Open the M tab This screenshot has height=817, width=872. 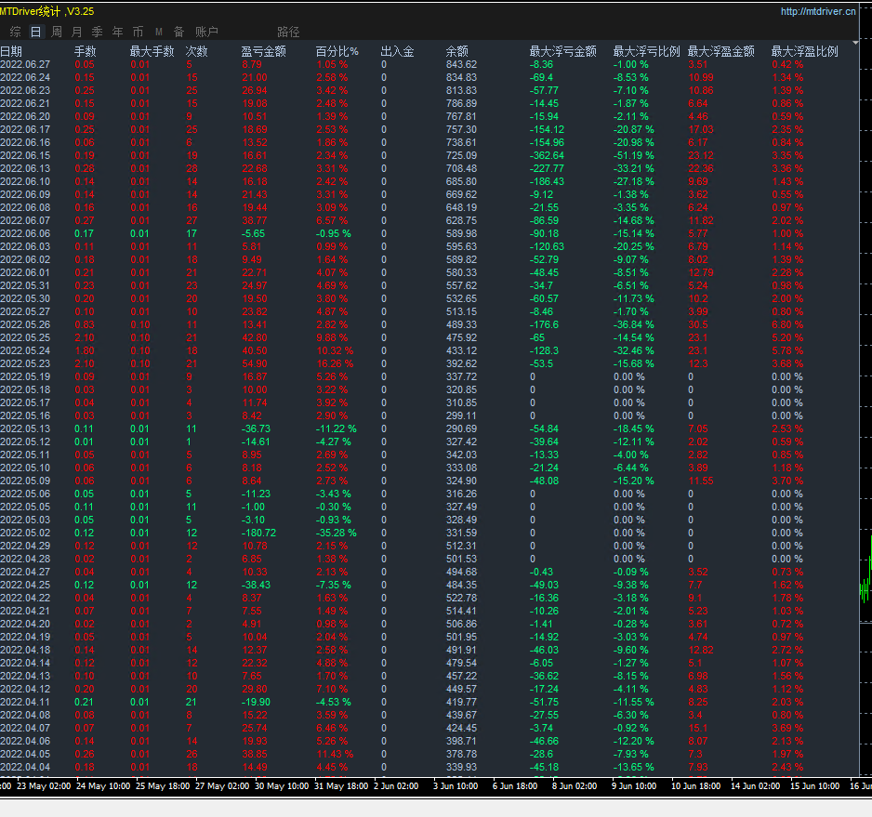point(158,32)
